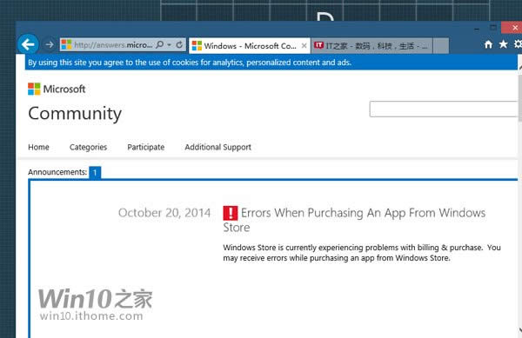
Task: Click the browser Home icon
Action: click(x=488, y=44)
